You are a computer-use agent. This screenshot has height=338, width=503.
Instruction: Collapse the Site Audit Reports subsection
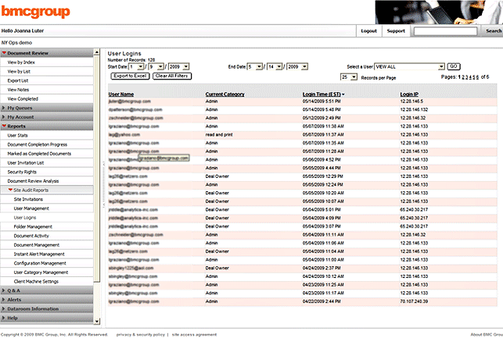click(x=10, y=190)
